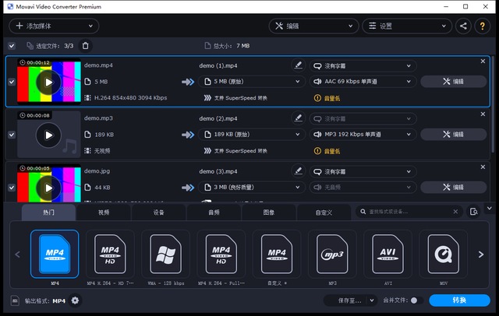Select the AVI format preset
Screen dimensions: 499x316
pos(388,254)
